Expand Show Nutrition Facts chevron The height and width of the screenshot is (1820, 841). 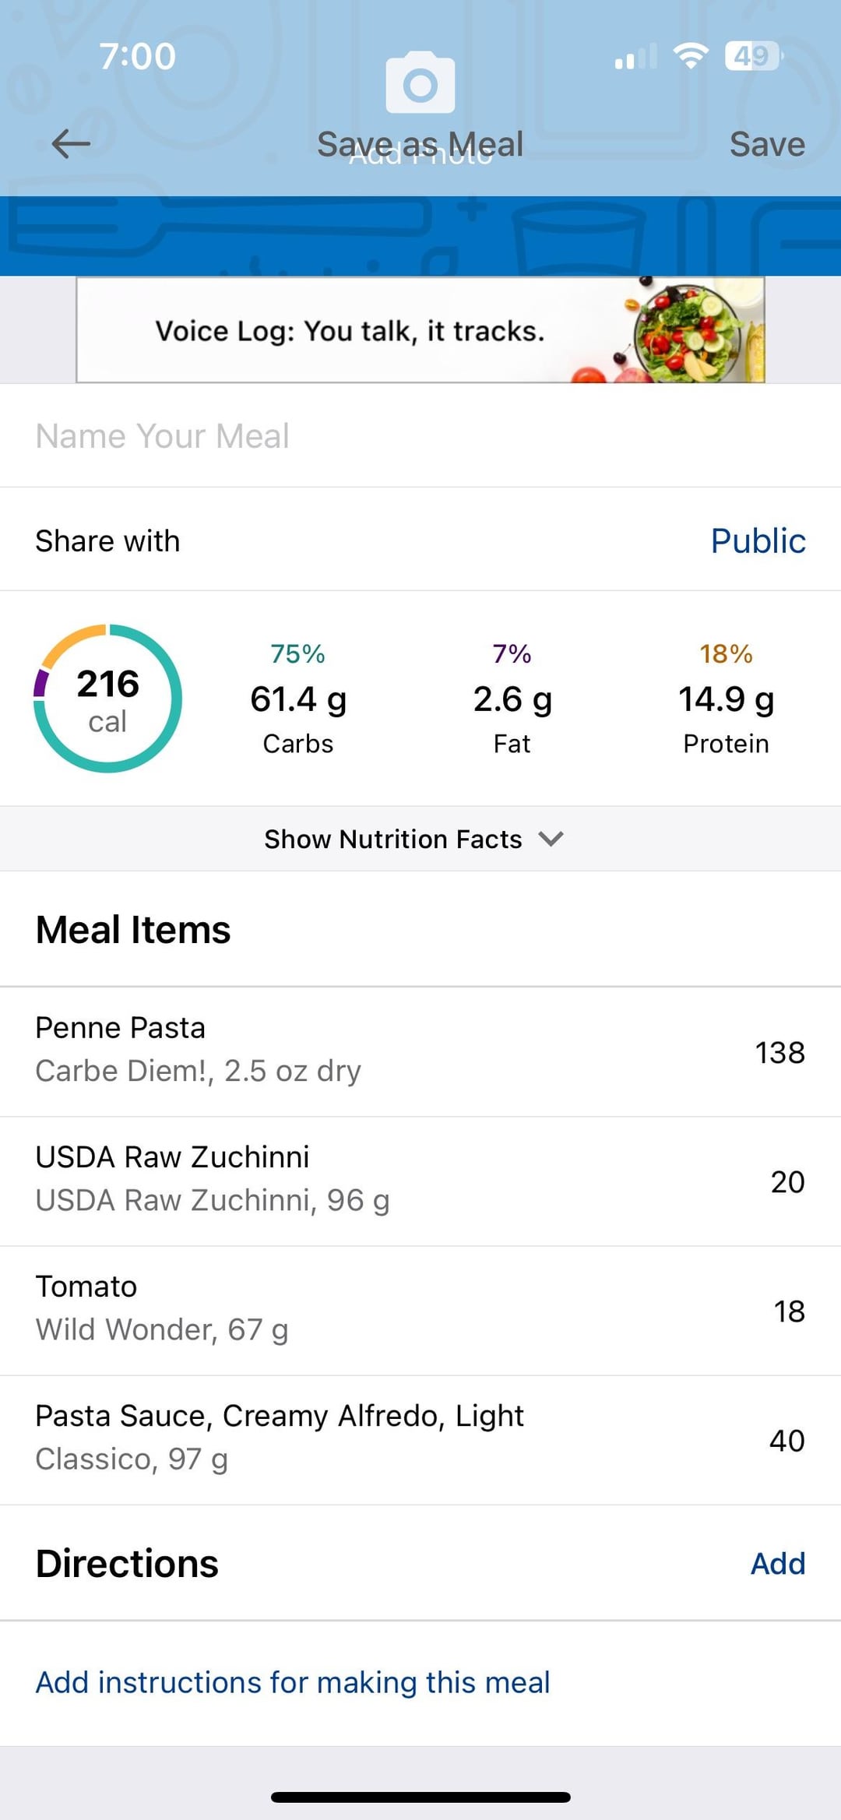click(551, 839)
